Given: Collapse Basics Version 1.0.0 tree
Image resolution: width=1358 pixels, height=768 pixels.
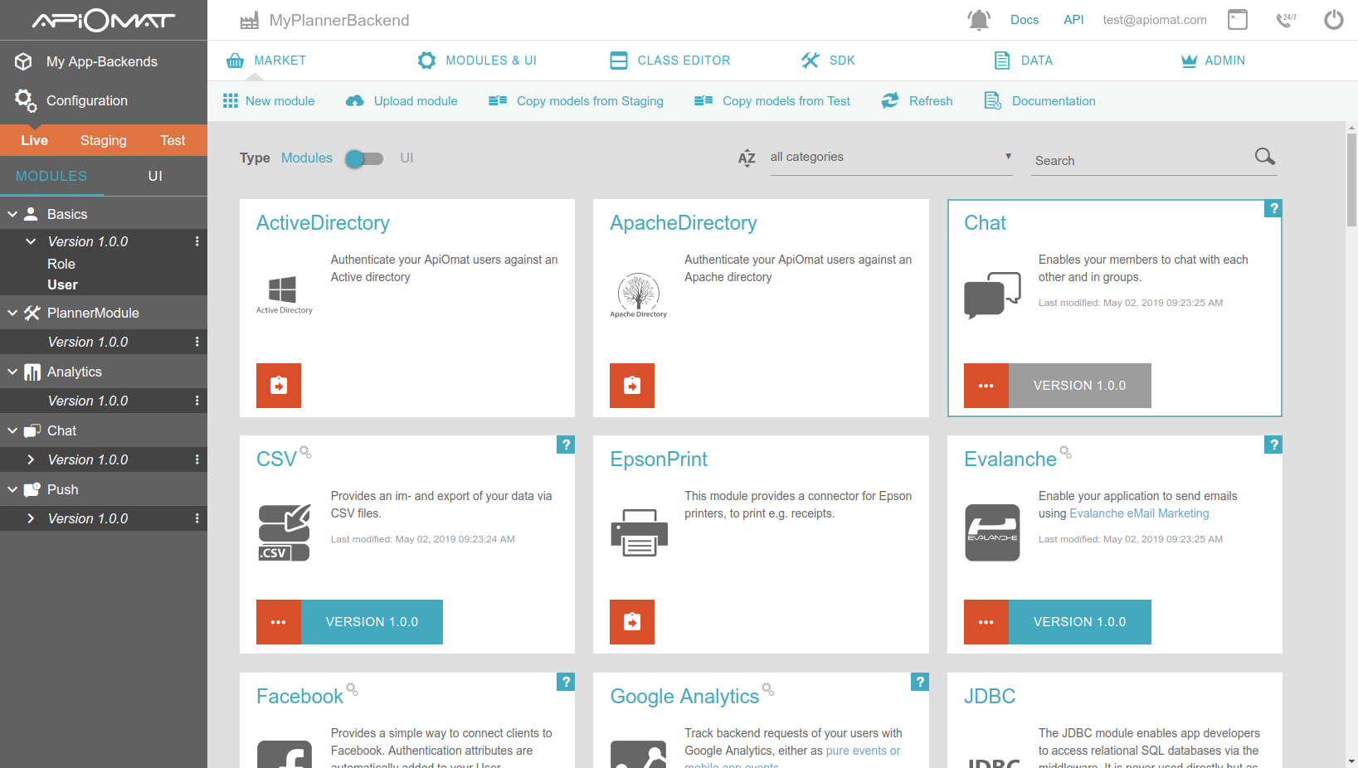Looking at the screenshot, I should (31, 241).
